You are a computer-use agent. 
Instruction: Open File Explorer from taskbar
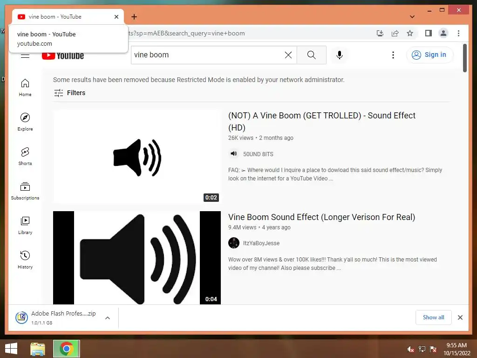(x=38, y=349)
